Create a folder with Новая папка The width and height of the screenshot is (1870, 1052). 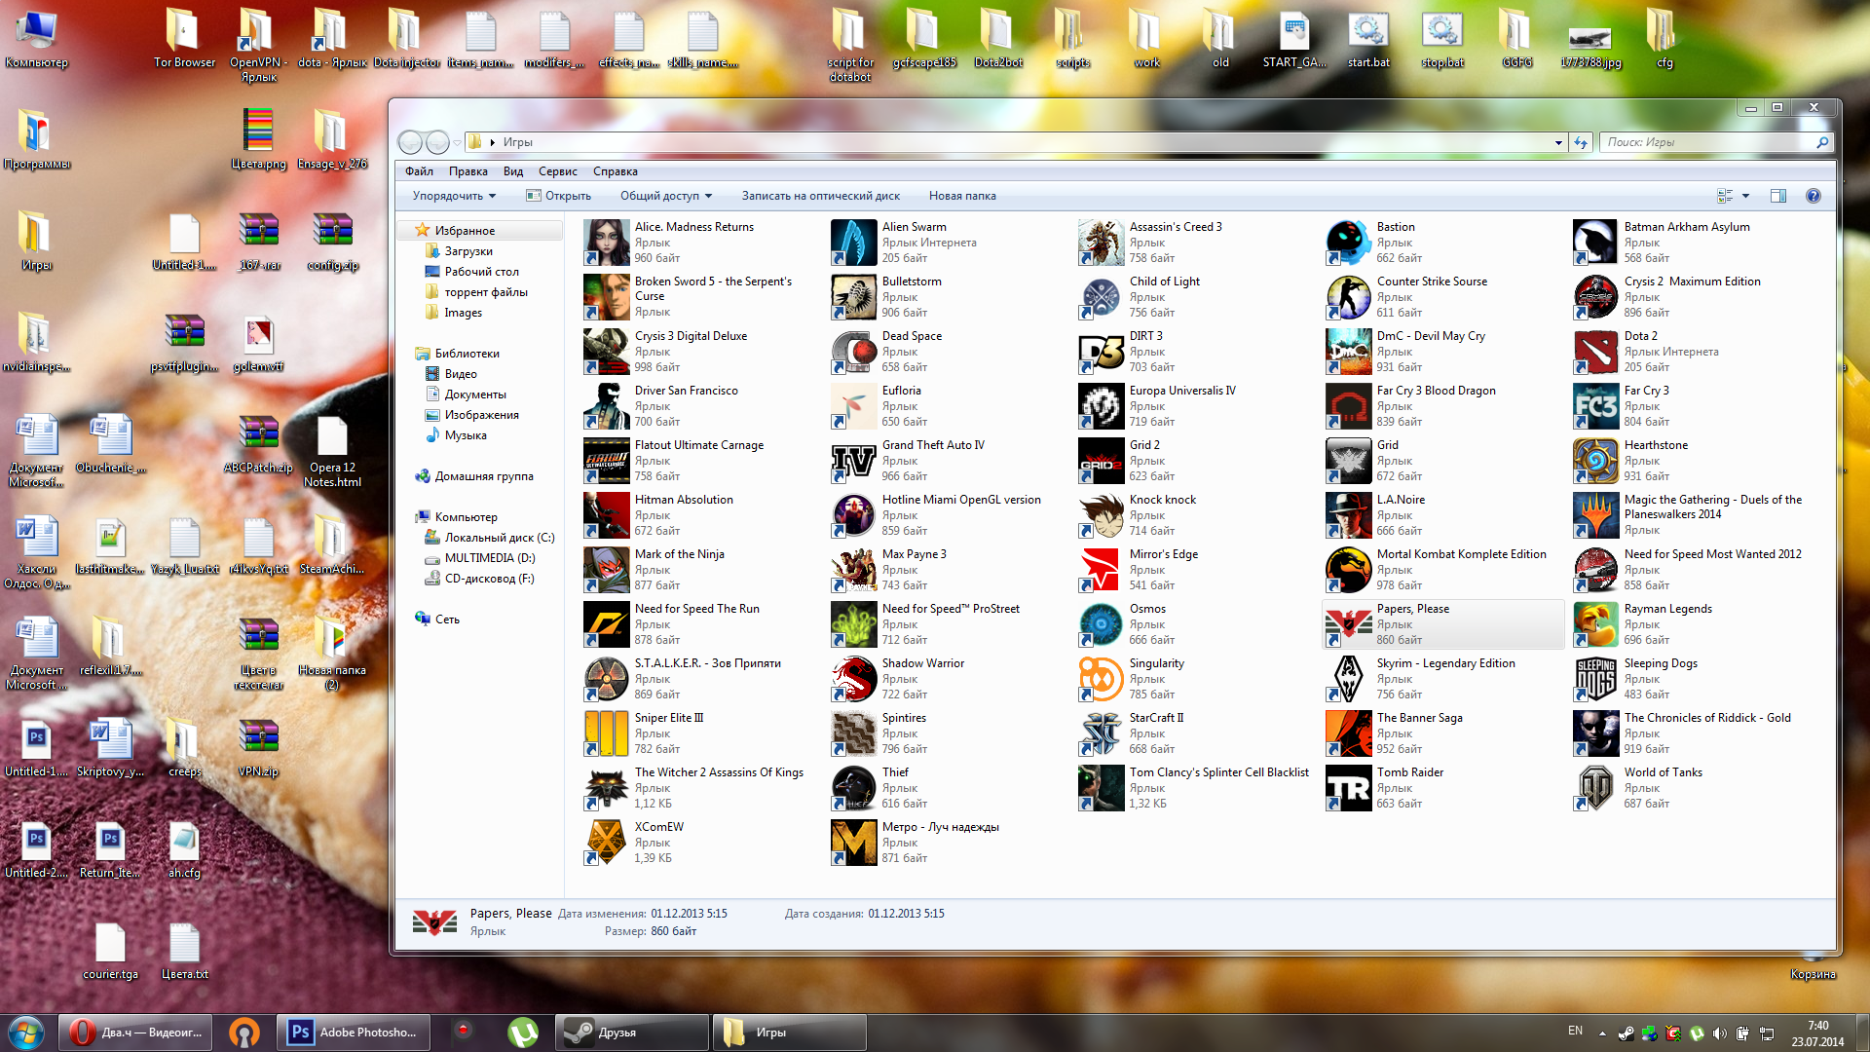pyautogui.click(x=962, y=196)
